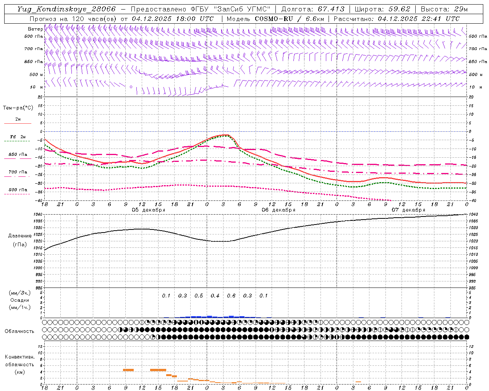Select the (мм/1ч.) precipitation unit label
This screenshot has width=489, height=391.
[20, 307]
